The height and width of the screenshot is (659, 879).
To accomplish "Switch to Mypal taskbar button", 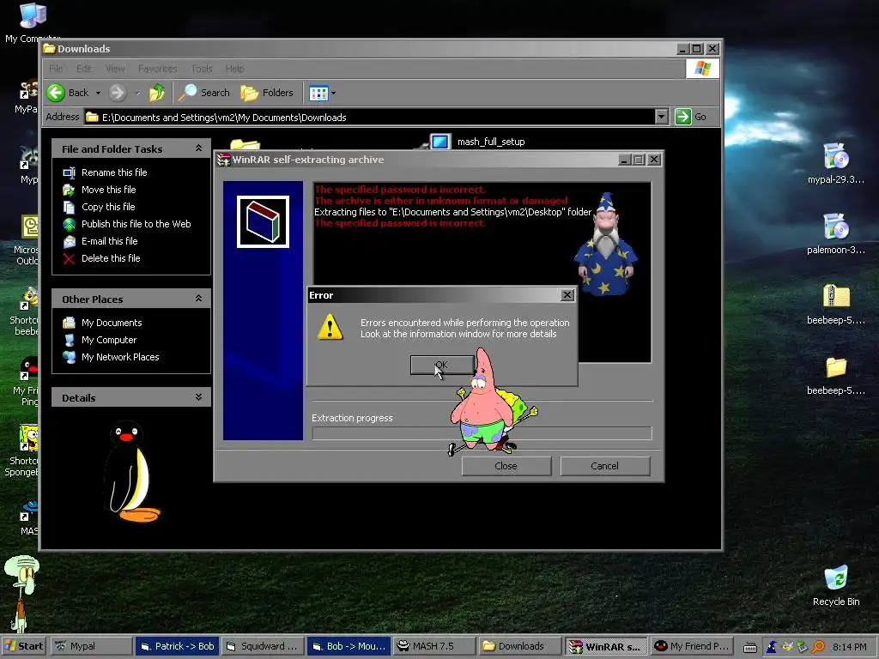I will [91, 646].
